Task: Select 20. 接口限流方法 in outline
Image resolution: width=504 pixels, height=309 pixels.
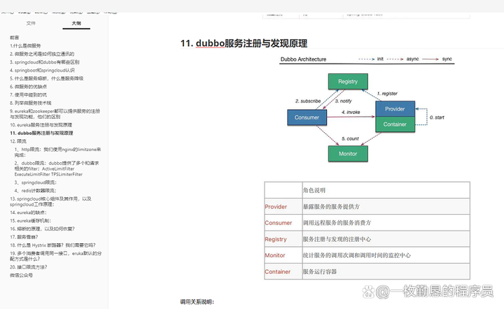Action: (29, 267)
